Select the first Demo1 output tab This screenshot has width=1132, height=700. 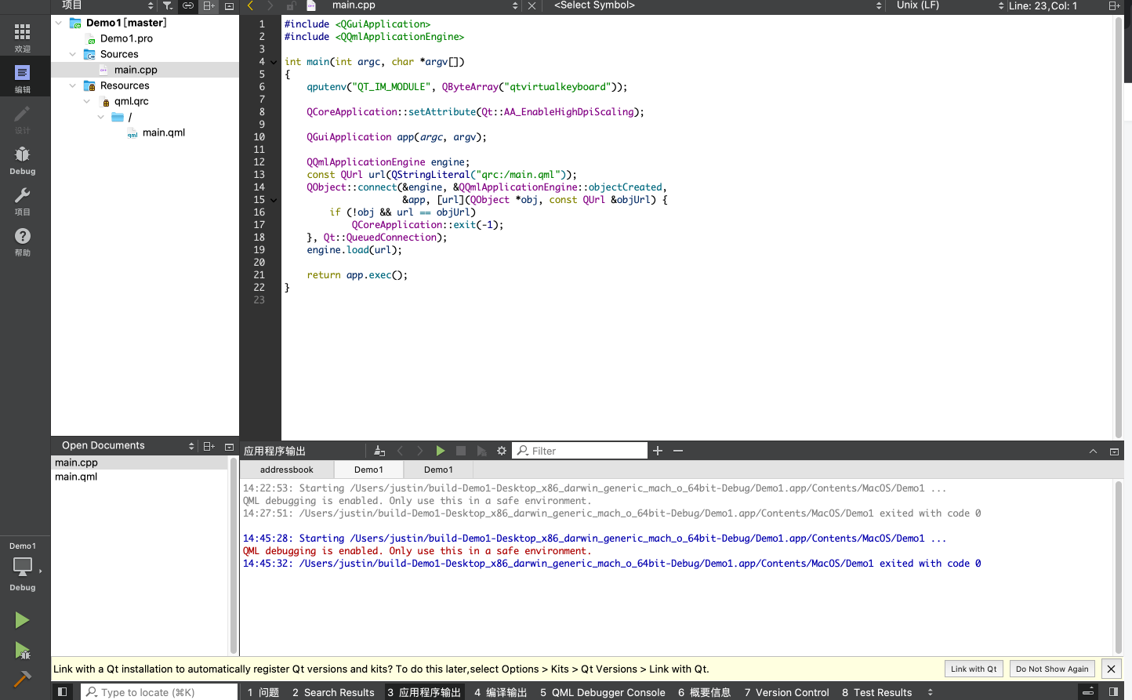[368, 470]
